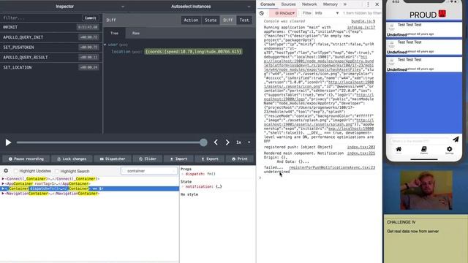Expand Connect(_Container) tree node
Image resolution: width=468 pixels, height=263 pixels.
[3, 179]
